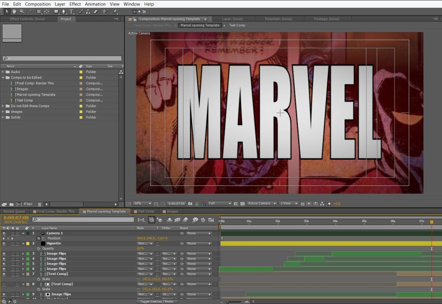Toggle visibility of layer 7 Text Comp
442x304 pixels.
[x=4, y=274]
